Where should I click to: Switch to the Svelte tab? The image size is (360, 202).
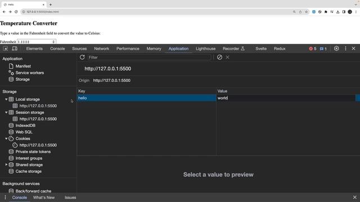click(x=261, y=49)
